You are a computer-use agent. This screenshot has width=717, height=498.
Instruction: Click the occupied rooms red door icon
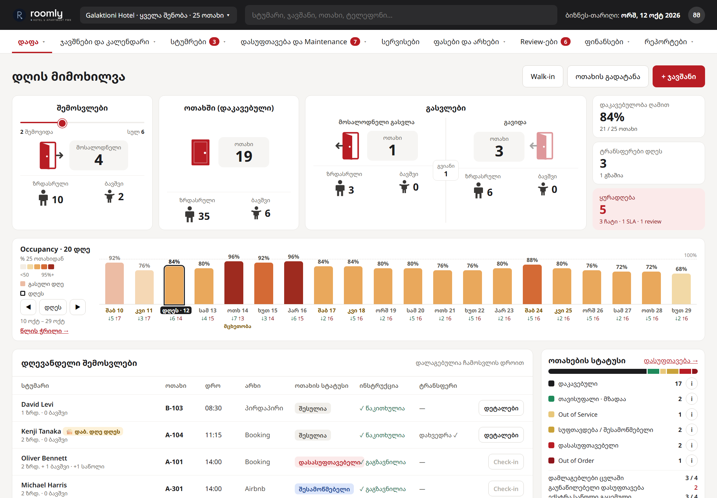(x=200, y=152)
